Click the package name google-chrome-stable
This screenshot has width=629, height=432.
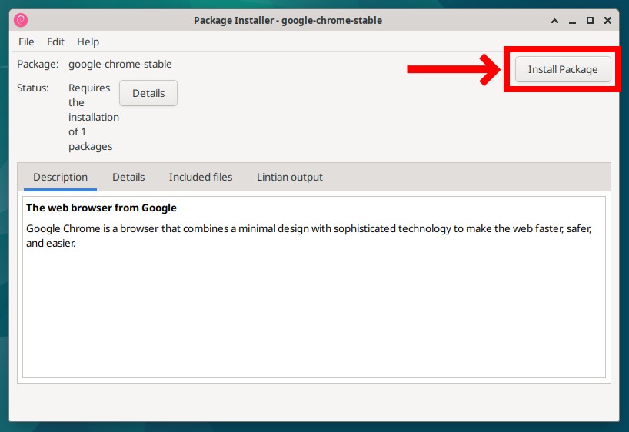[120, 64]
